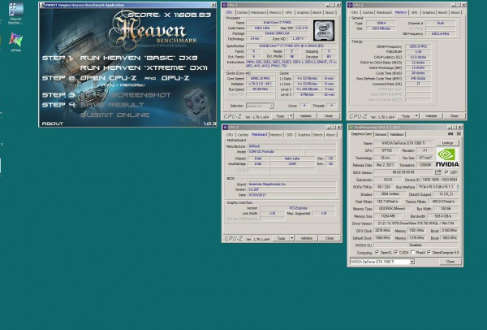The height and width of the screenshot is (330, 487).
Task: Open the SPD tab in the CPU-Z Memory window
Action: (414, 12)
